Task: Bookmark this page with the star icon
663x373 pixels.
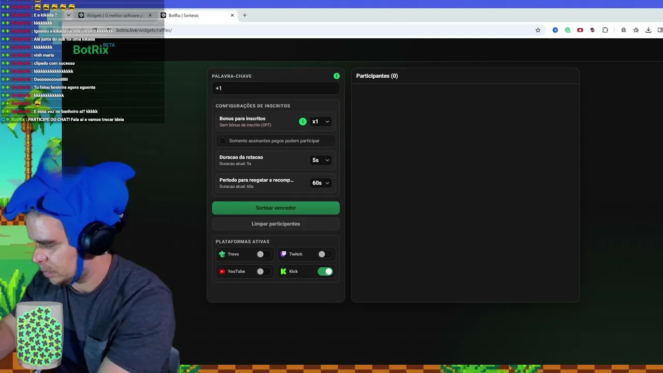Action: (538, 30)
